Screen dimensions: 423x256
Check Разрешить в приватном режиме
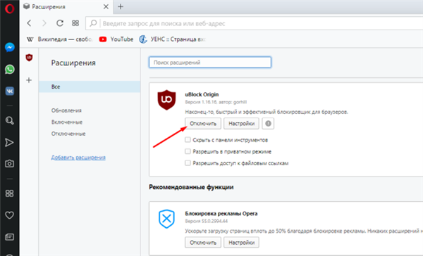click(188, 151)
